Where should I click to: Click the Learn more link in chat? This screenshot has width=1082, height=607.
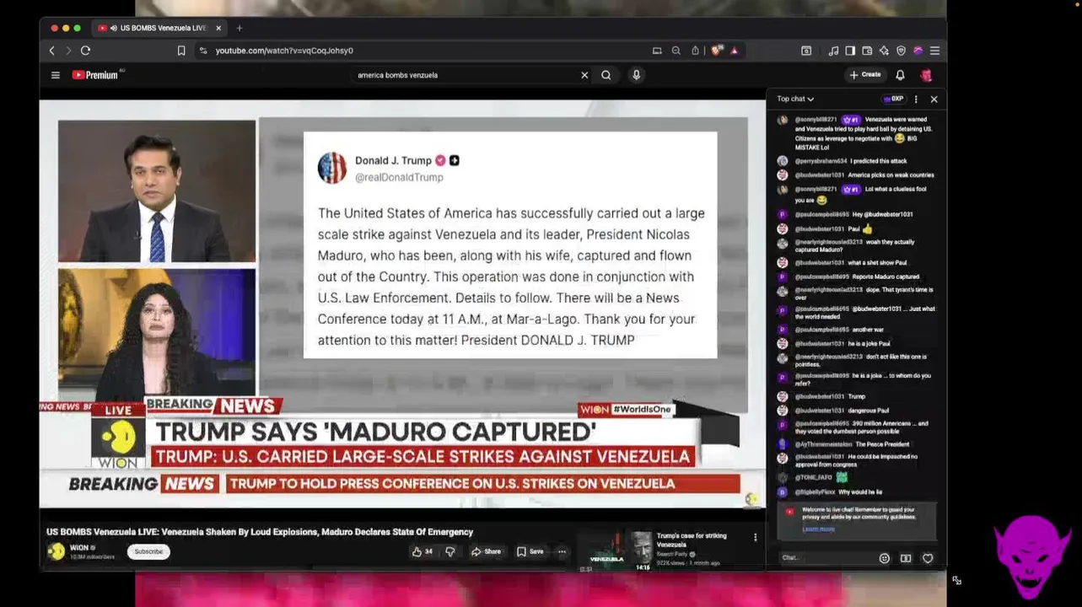coord(818,529)
